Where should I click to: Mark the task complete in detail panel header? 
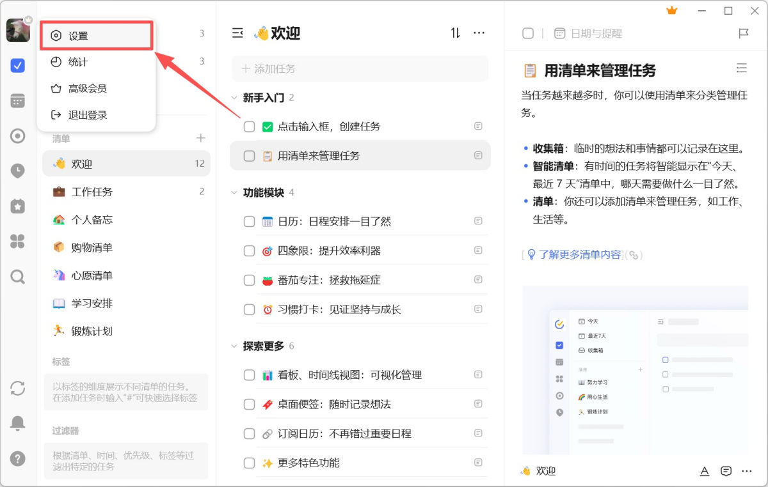(528, 33)
